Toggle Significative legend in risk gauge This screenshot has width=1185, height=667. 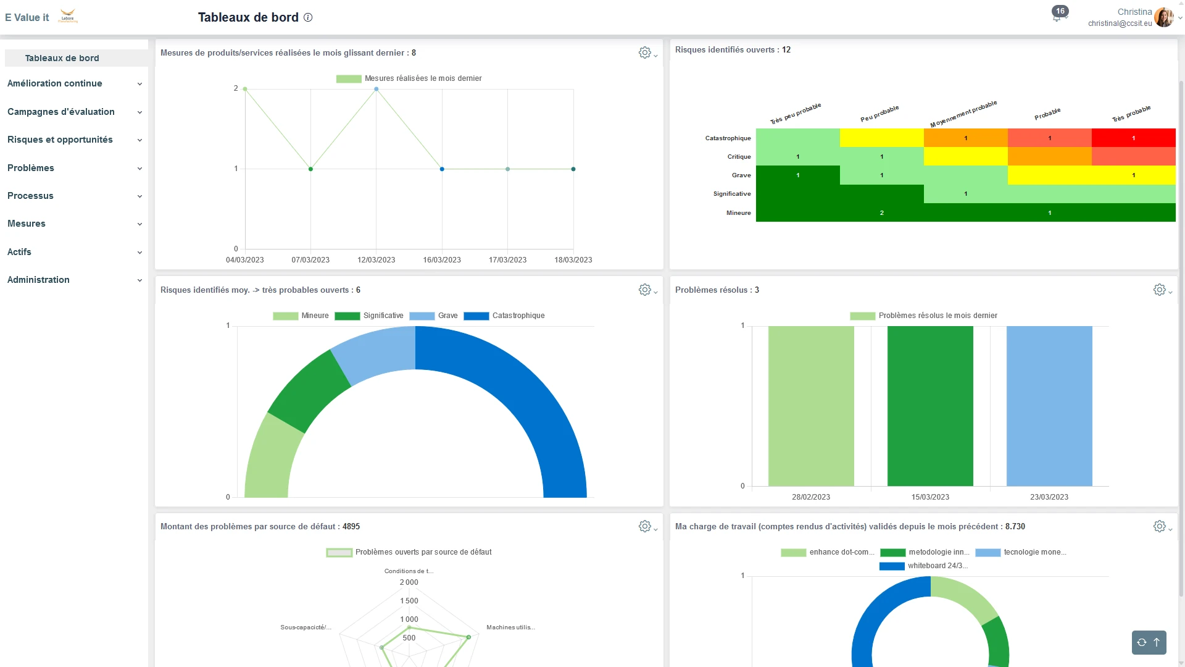(368, 316)
